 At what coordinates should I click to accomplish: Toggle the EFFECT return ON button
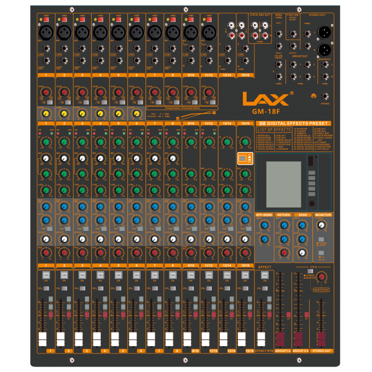coord(265,275)
